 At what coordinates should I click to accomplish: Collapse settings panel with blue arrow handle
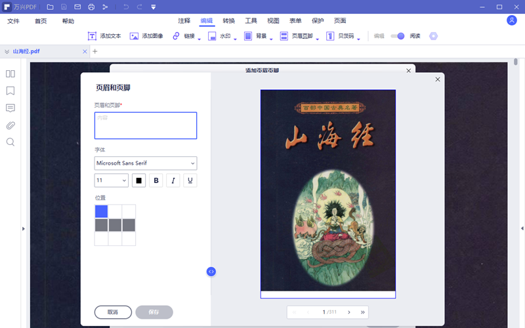[x=211, y=272]
